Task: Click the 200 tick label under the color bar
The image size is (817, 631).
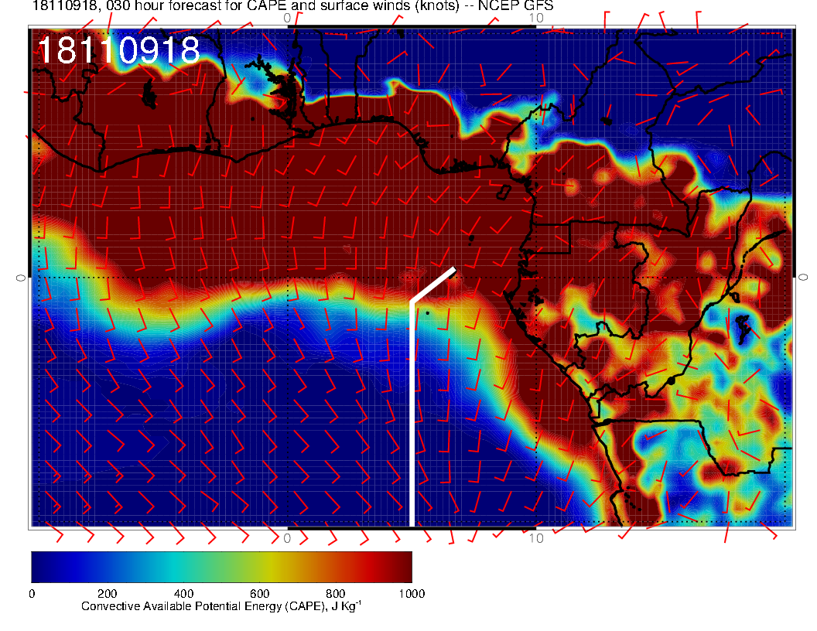Action: [x=108, y=594]
